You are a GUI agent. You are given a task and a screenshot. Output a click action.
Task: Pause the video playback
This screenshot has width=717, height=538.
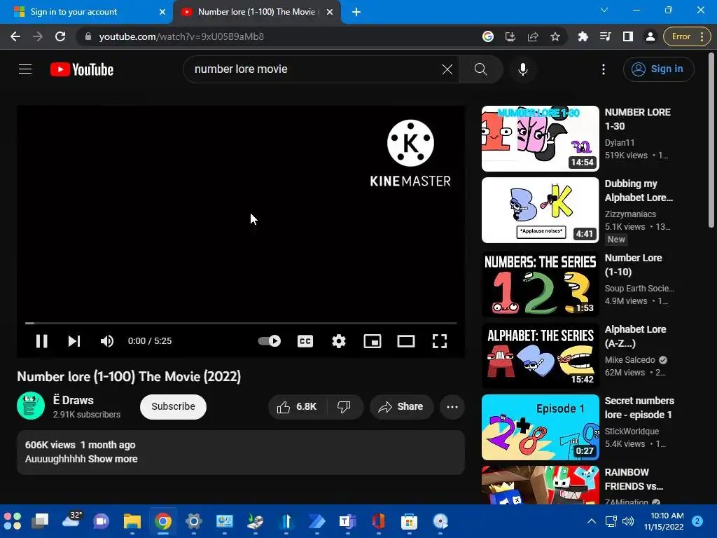(x=41, y=341)
